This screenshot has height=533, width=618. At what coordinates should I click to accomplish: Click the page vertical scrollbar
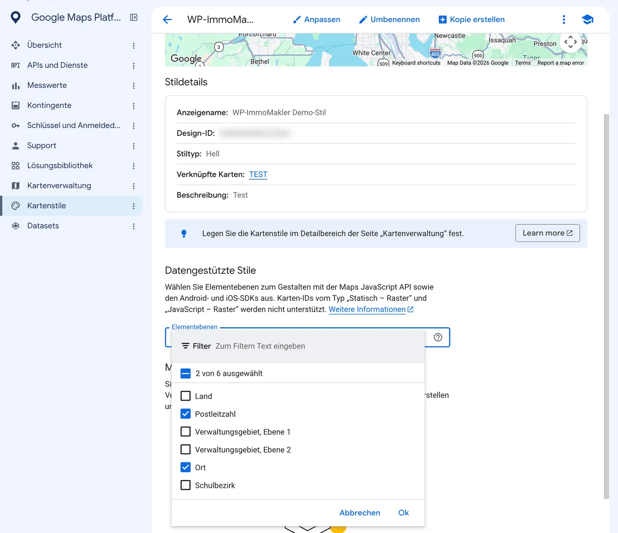tap(607, 306)
